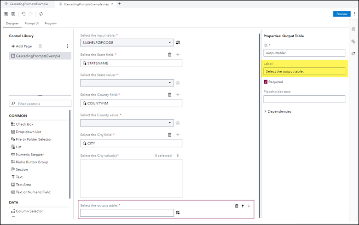Click binoculars icon beside State value
The image size is (359, 225).
[x=178, y=83]
